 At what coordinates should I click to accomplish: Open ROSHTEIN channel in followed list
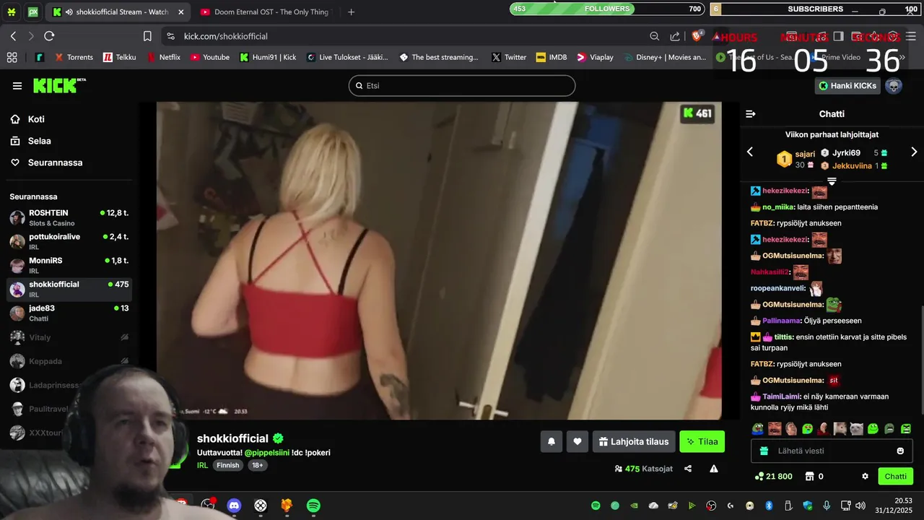(x=69, y=217)
